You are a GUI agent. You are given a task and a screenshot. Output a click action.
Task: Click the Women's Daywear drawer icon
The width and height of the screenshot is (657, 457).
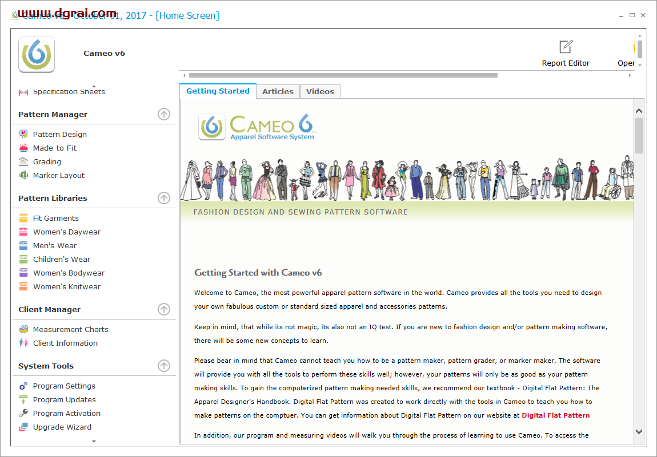coord(23,232)
